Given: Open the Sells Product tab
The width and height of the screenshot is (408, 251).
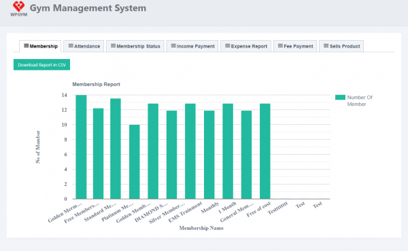Looking at the screenshot, I should point(341,46).
